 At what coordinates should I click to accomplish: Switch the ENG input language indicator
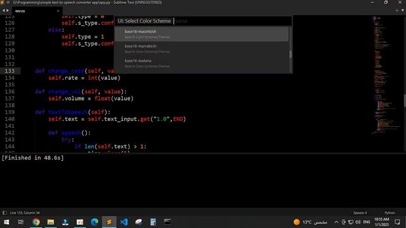point(367,222)
